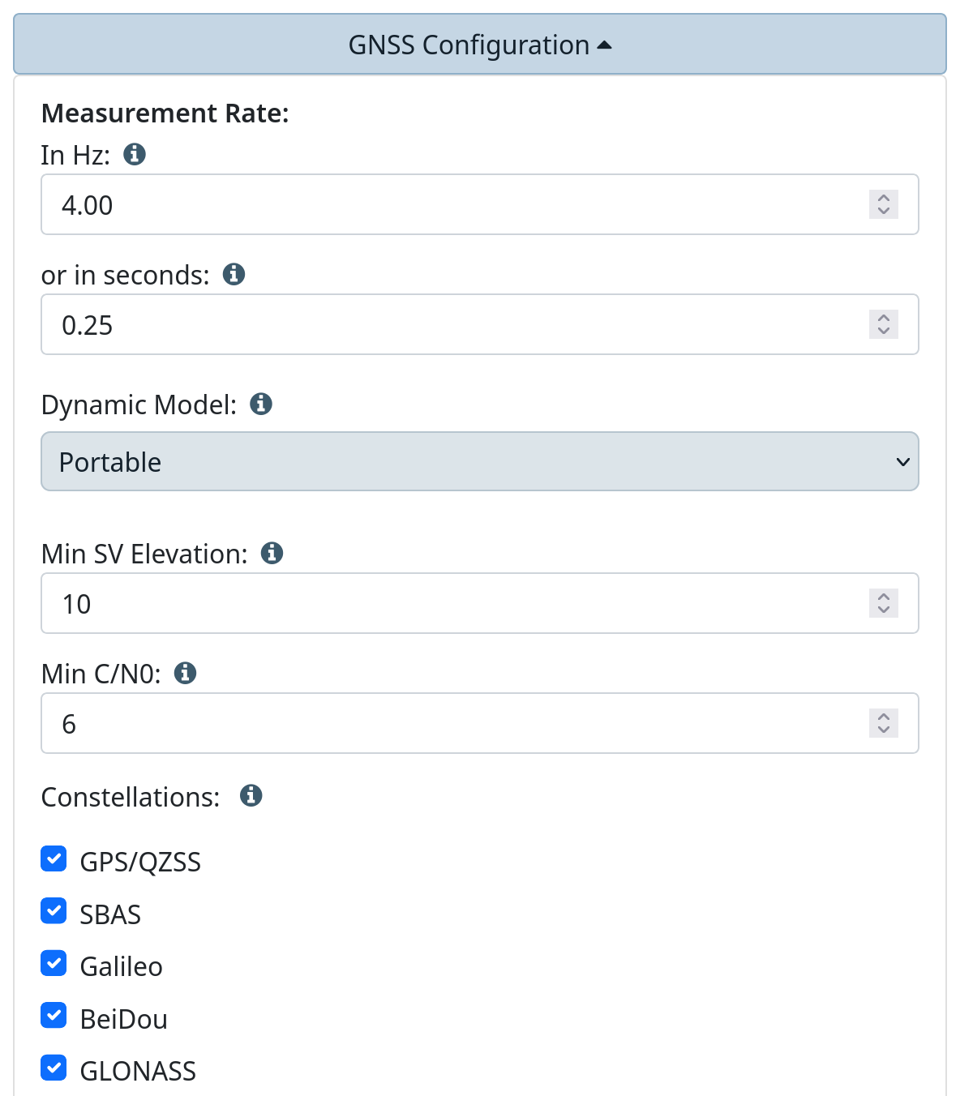Click the Constellations: label text
The width and height of the screenshot is (960, 1096).
click(x=131, y=798)
